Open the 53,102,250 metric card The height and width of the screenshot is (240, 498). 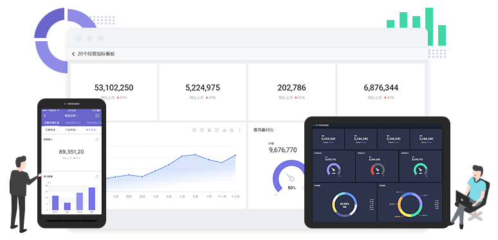[x=114, y=91]
